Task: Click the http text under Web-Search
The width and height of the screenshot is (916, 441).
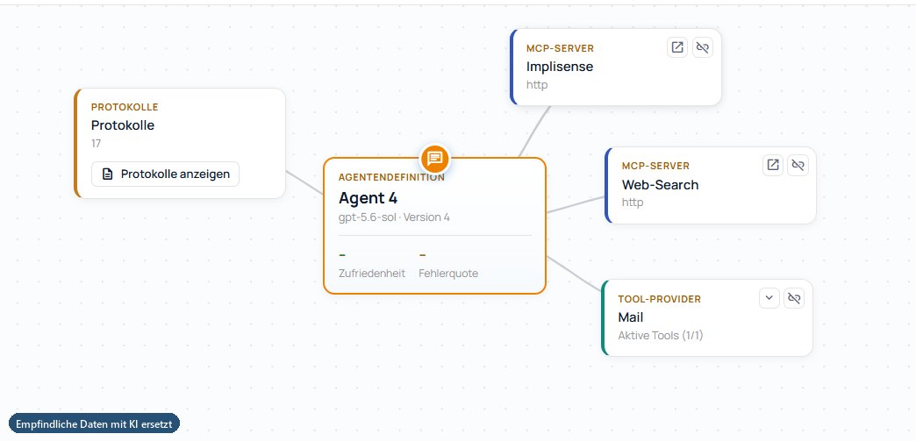Action: pyautogui.click(x=633, y=203)
